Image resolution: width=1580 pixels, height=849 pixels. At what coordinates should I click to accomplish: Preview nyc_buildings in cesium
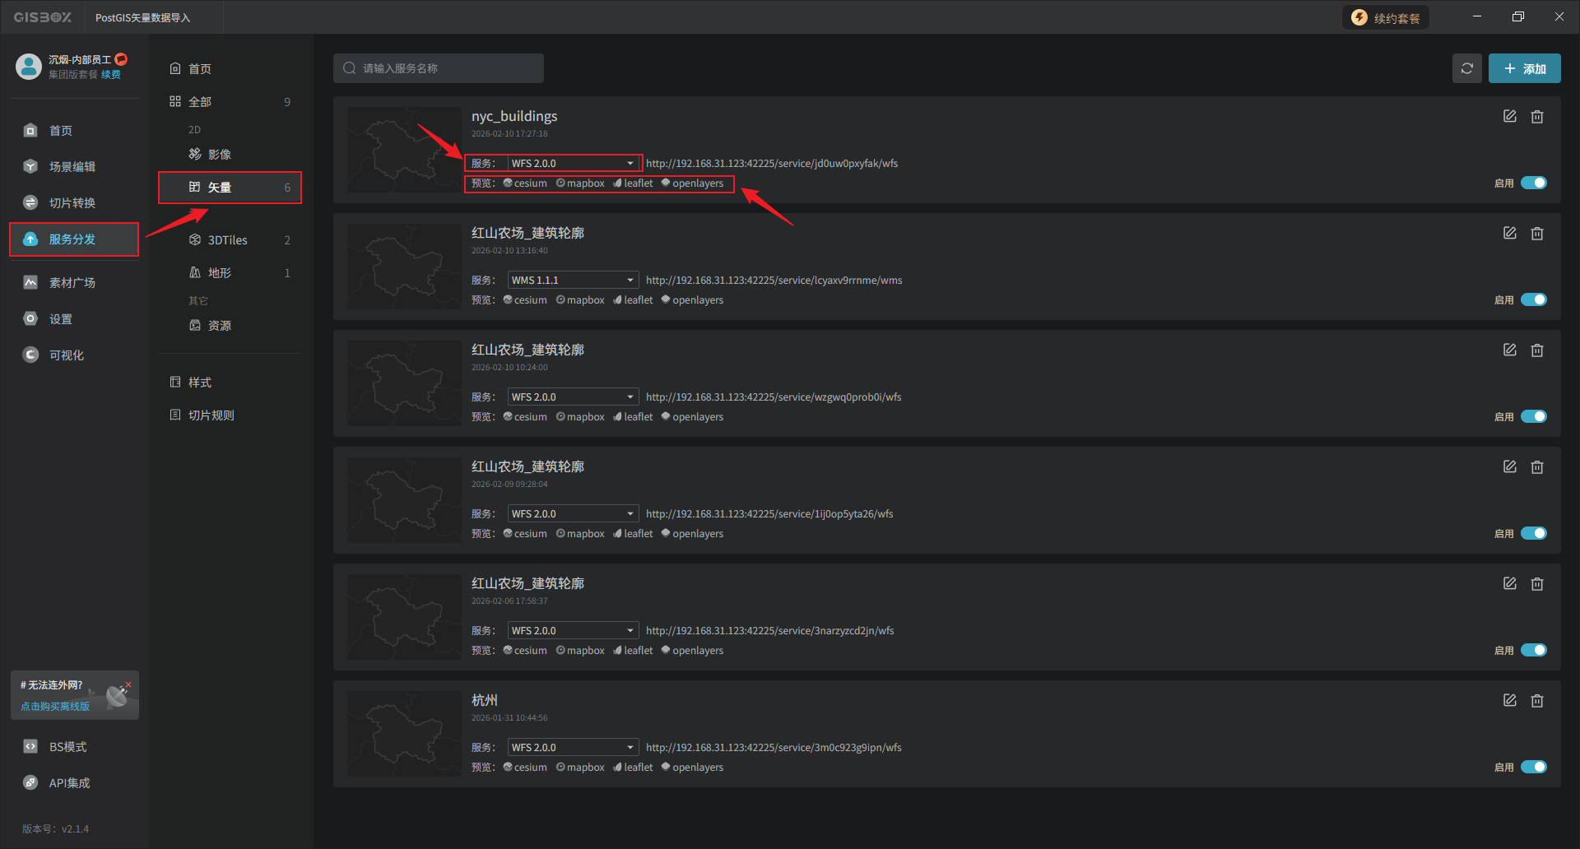pos(525,183)
